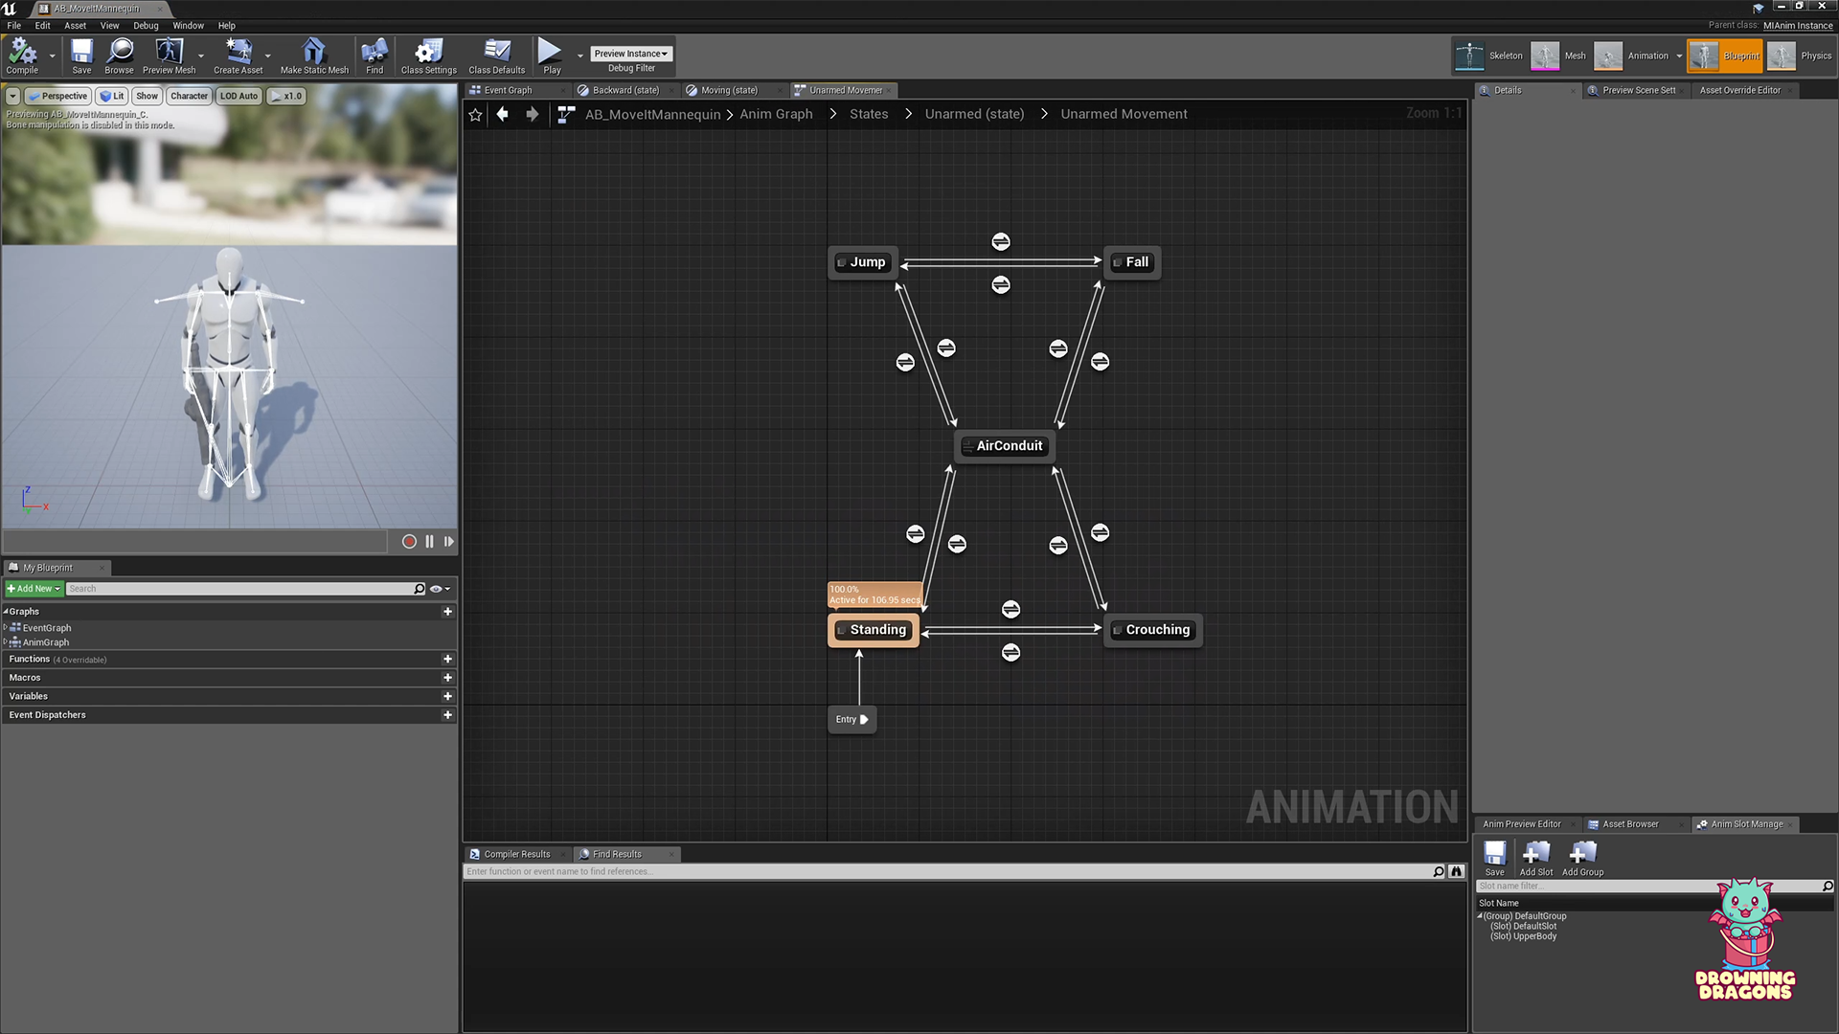Image resolution: width=1839 pixels, height=1034 pixels.
Task: Toggle the LOD Auto checkbox
Action: click(238, 95)
